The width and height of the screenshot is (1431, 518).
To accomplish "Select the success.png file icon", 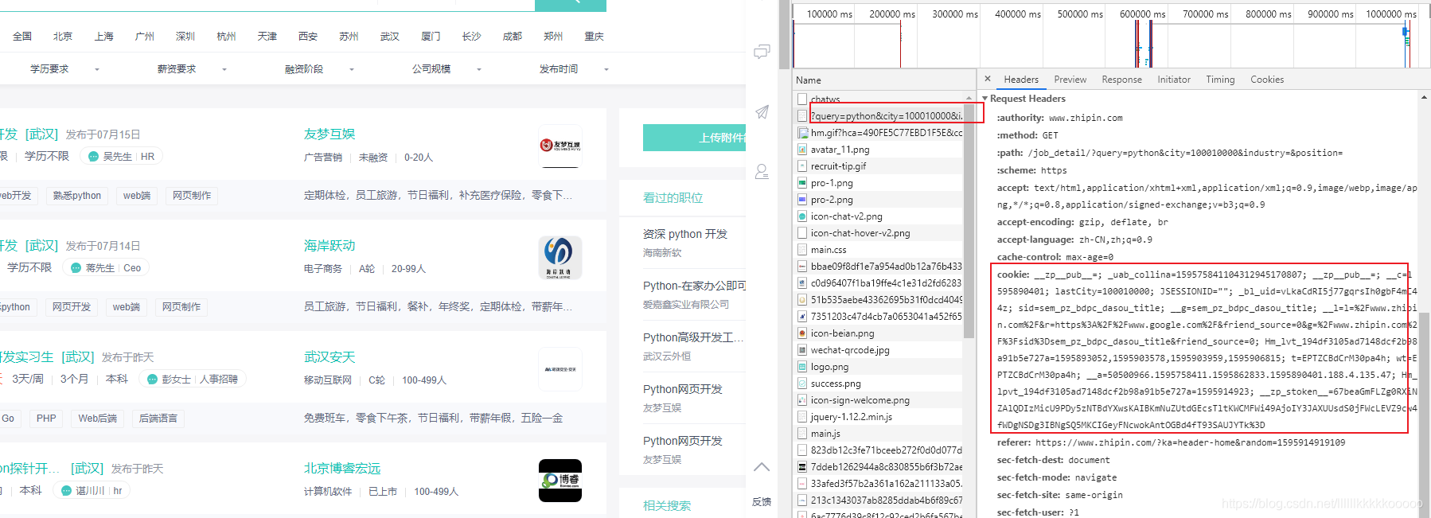I will click(x=802, y=384).
